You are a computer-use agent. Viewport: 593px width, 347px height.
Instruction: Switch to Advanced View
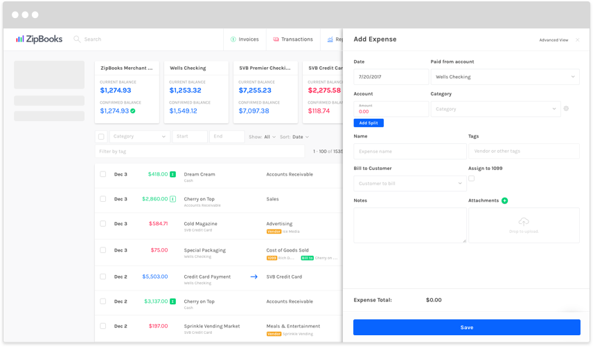pyautogui.click(x=554, y=40)
